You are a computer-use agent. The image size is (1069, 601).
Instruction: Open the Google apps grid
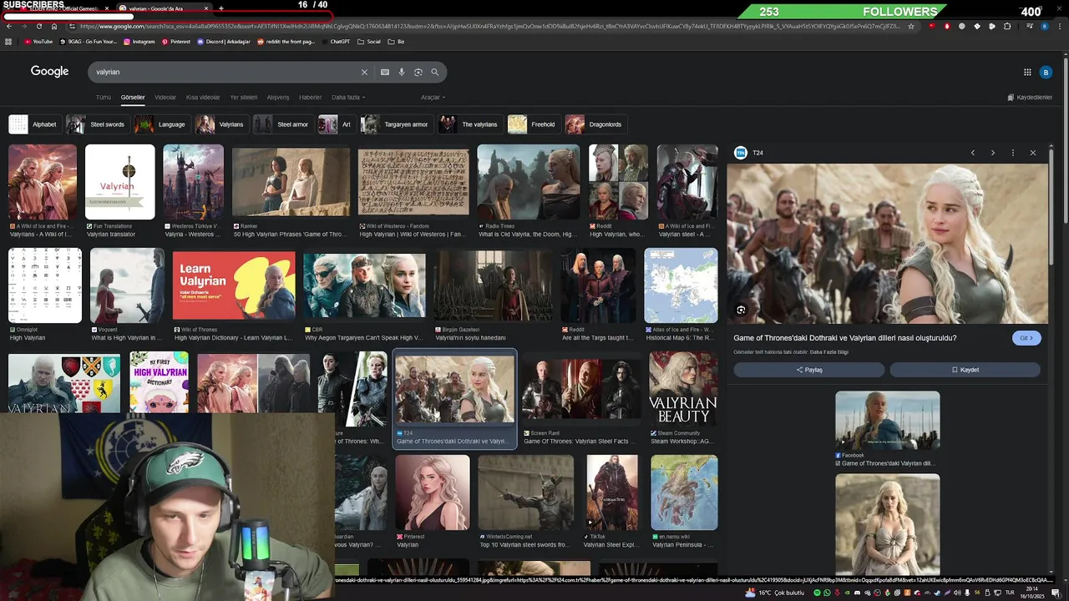pos(1027,73)
